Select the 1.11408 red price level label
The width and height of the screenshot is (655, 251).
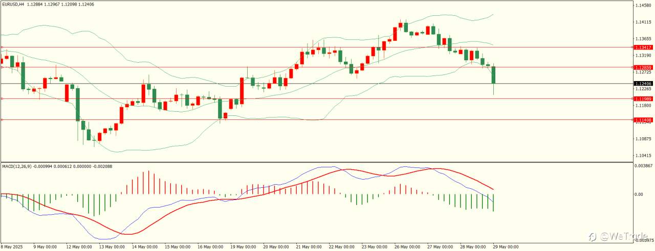[643, 120]
